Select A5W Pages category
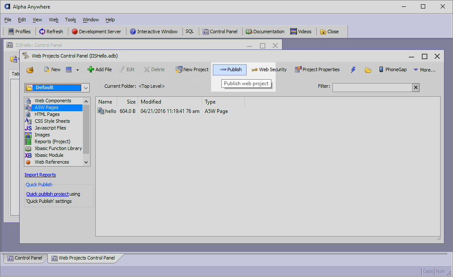453x277 pixels. pyautogui.click(x=54, y=107)
